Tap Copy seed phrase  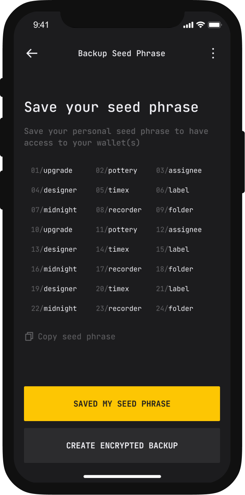coord(76,336)
